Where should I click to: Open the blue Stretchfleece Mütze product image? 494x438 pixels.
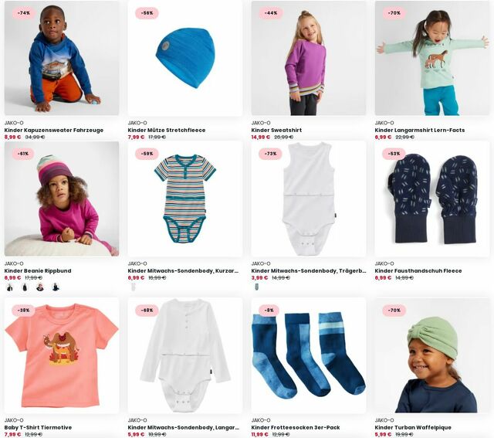coord(185,59)
